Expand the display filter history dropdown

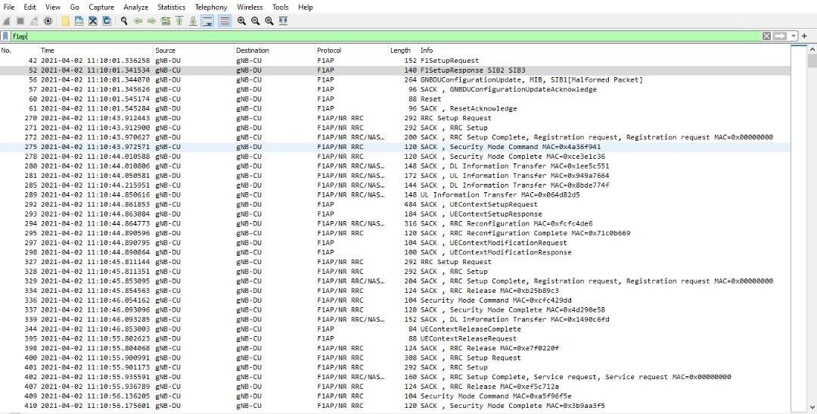click(x=794, y=36)
